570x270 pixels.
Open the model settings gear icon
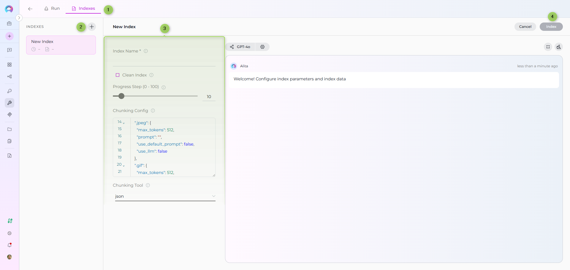262,47
